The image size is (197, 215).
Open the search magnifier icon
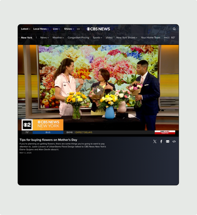[x=174, y=29]
